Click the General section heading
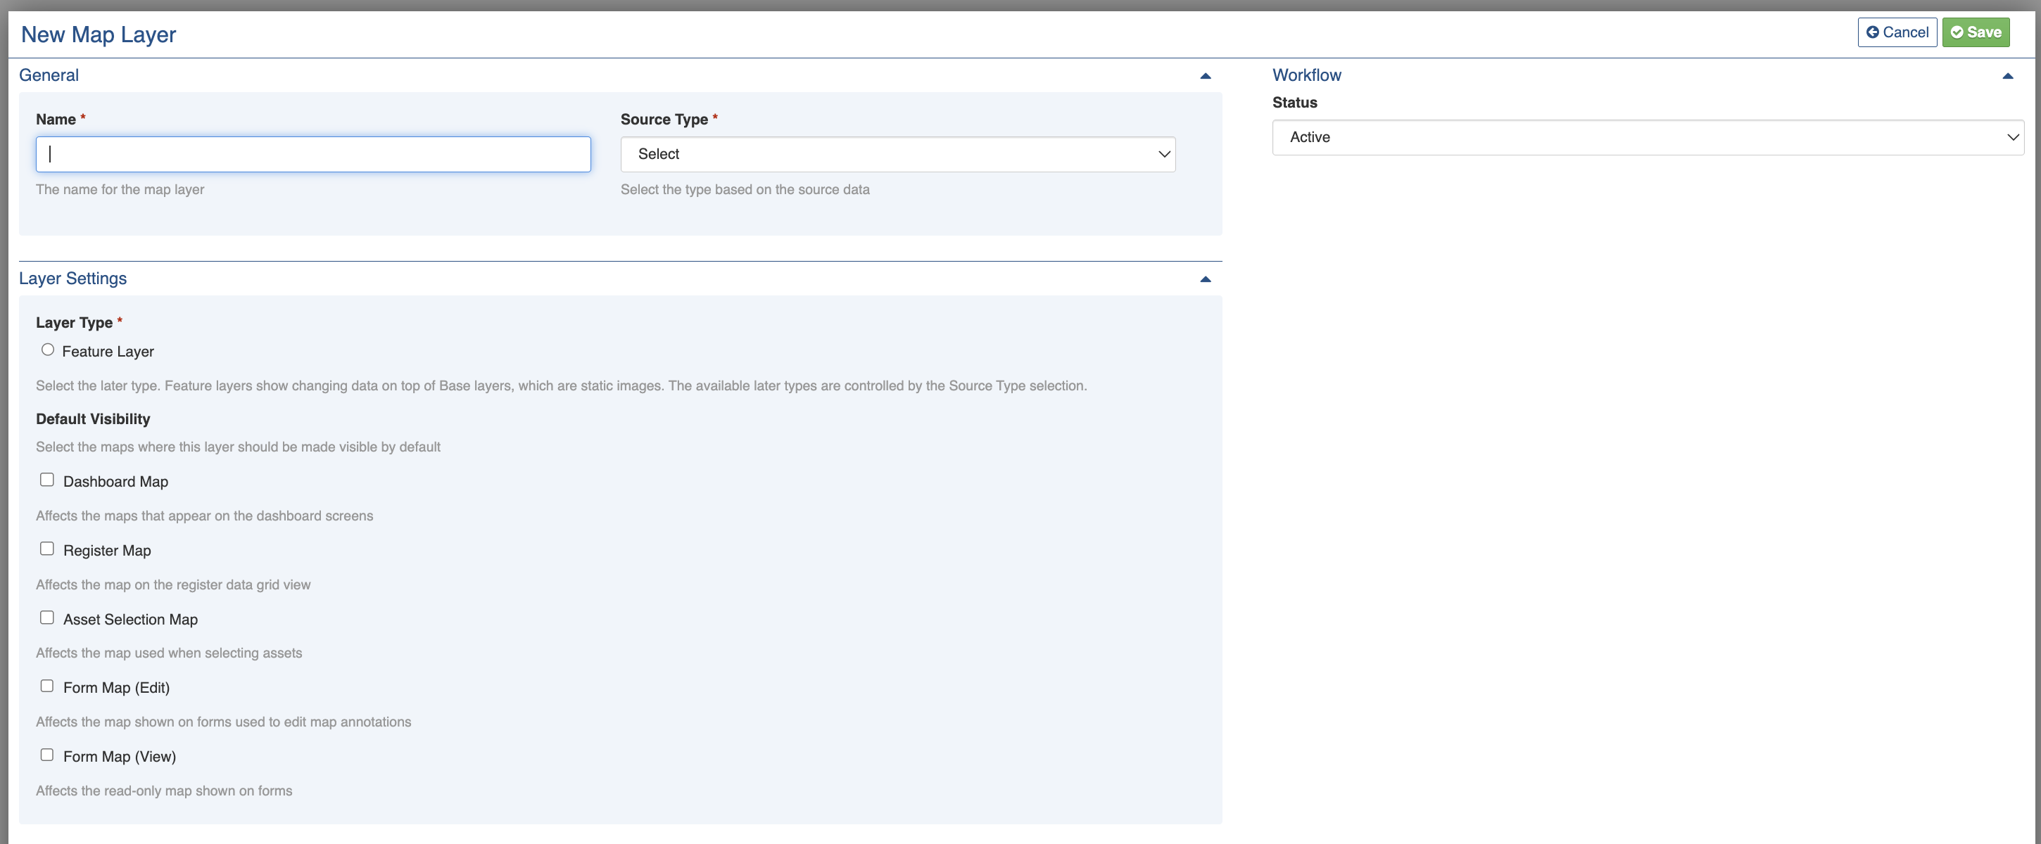The height and width of the screenshot is (844, 2041). click(49, 75)
